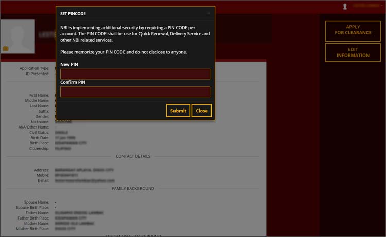
Task: Click the 'SET PINCODE' dialog title
Action: pos(73,14)
